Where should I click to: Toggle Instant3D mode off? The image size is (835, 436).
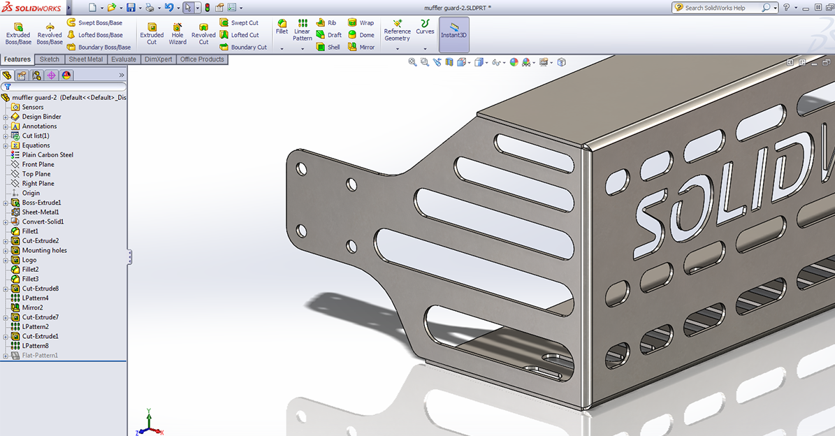(453, 34)
